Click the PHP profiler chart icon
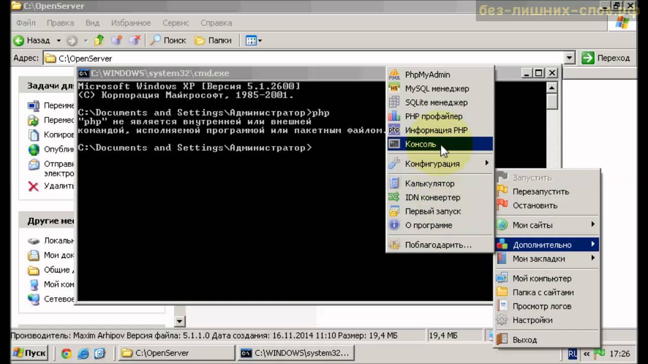 click(394, 116)
